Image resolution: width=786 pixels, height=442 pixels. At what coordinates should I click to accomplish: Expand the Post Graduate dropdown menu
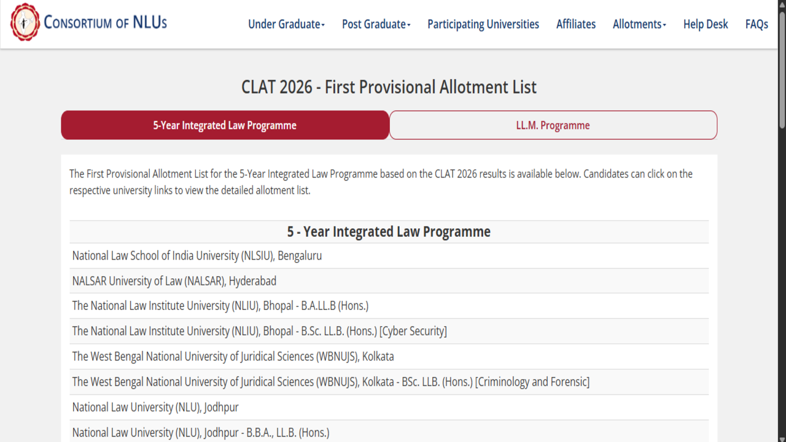tap(376, 24)
